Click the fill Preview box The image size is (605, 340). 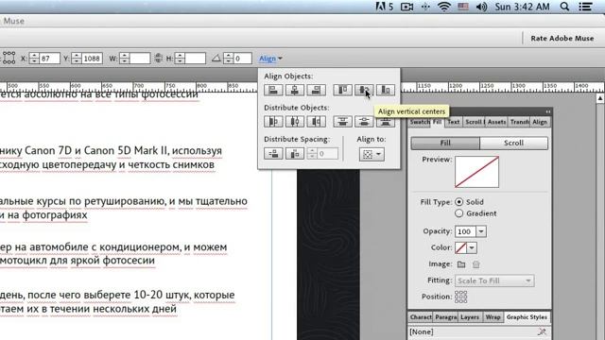[476, 172]
